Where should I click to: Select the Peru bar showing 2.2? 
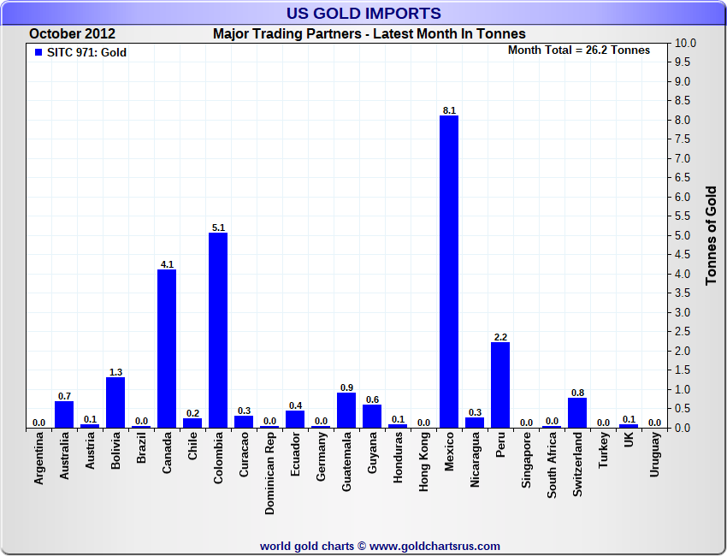coord(500,385)
